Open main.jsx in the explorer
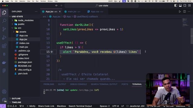Viewport: 193px width, 108px height. coord(24,47)
